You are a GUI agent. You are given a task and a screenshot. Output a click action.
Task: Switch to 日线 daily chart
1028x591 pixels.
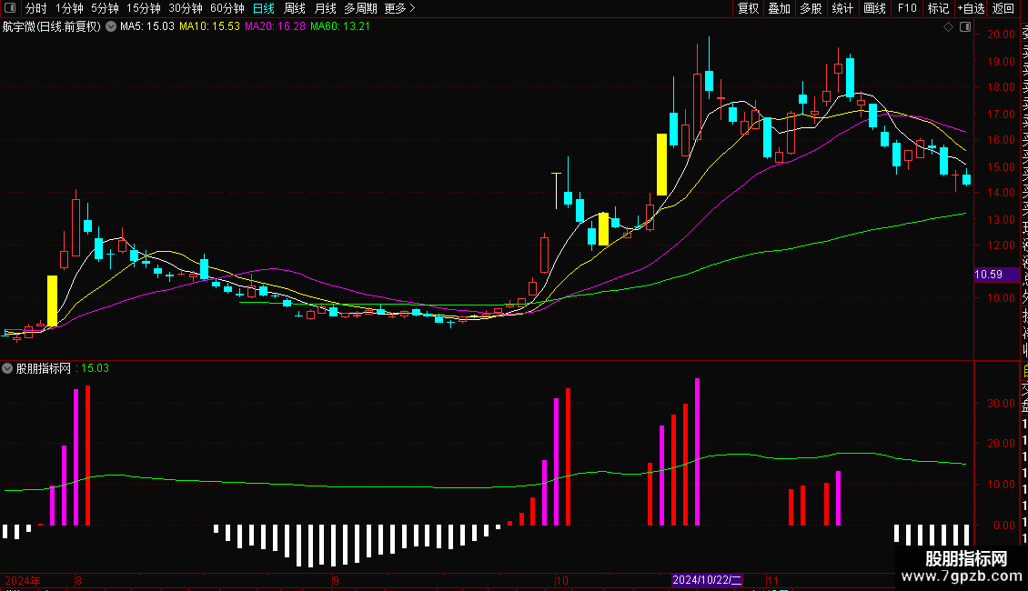[x=264, y=8]
